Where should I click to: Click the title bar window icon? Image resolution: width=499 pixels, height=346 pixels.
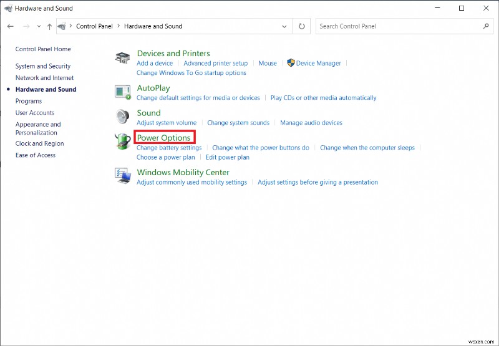pos(8,8)
